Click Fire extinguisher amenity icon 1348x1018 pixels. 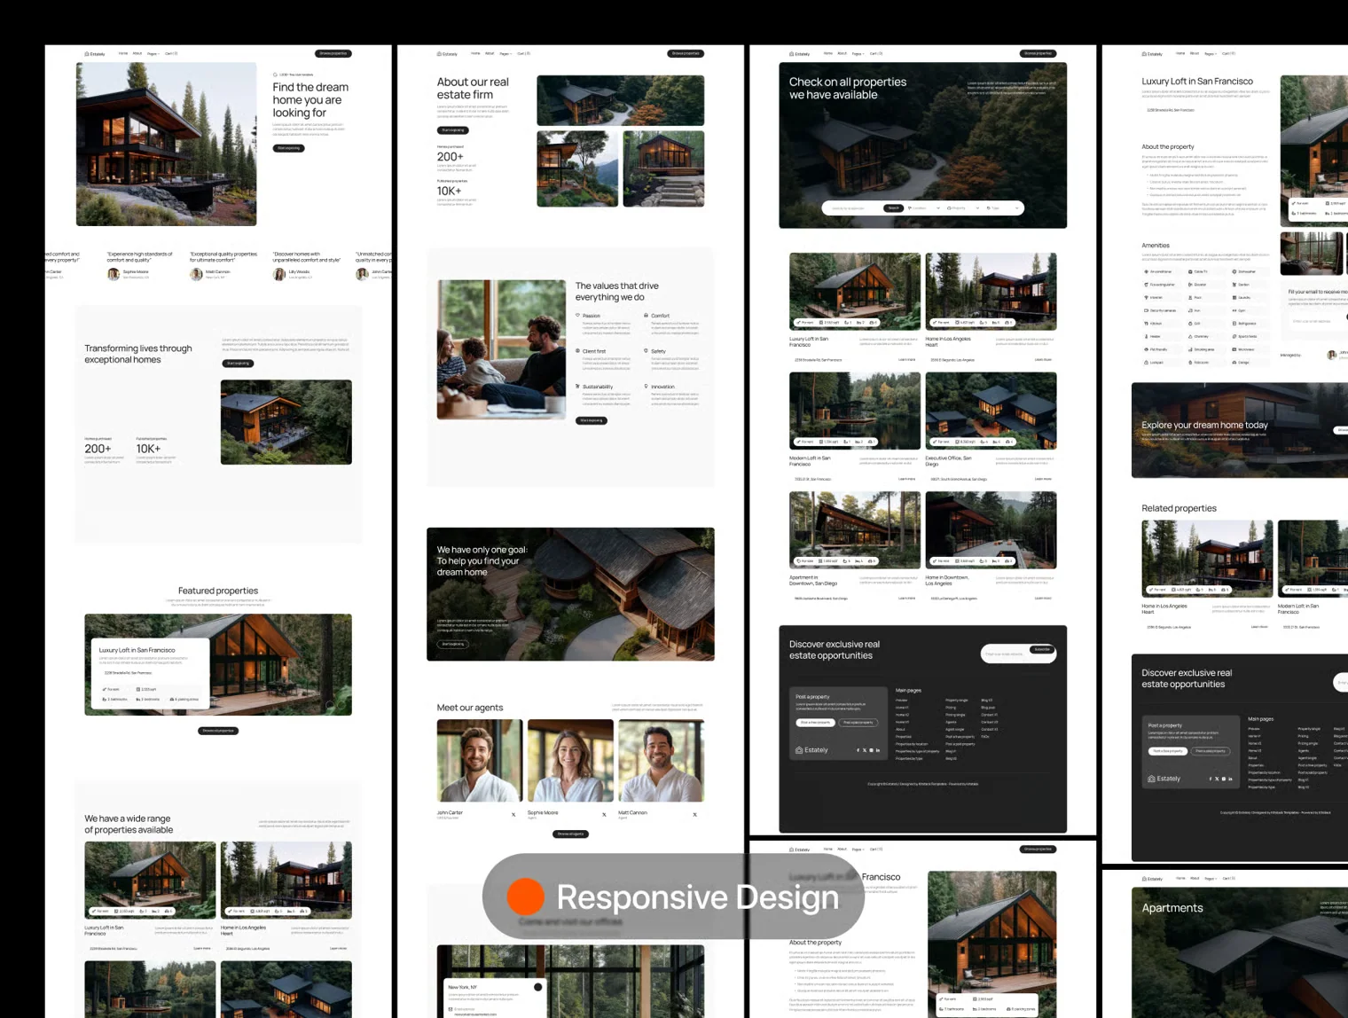click(x=1146, y=285)
